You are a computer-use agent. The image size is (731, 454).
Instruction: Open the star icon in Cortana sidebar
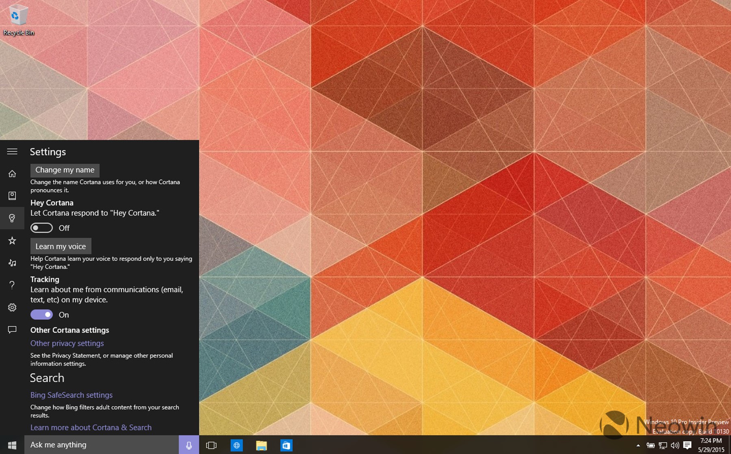coord(12,241)
